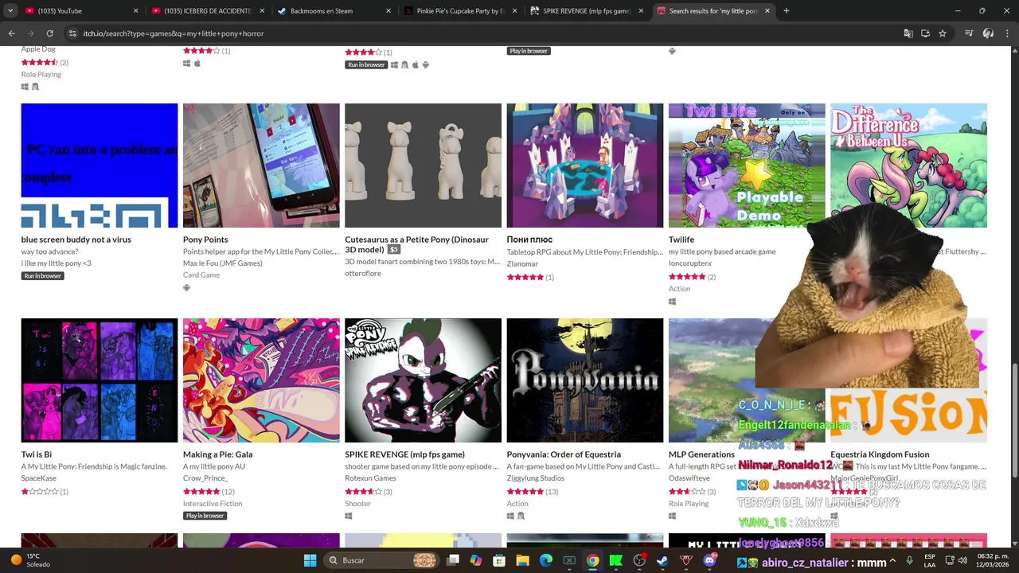Click the Android icon under Pony Points
Screen dimensions: 1019x573
(186, 288)
